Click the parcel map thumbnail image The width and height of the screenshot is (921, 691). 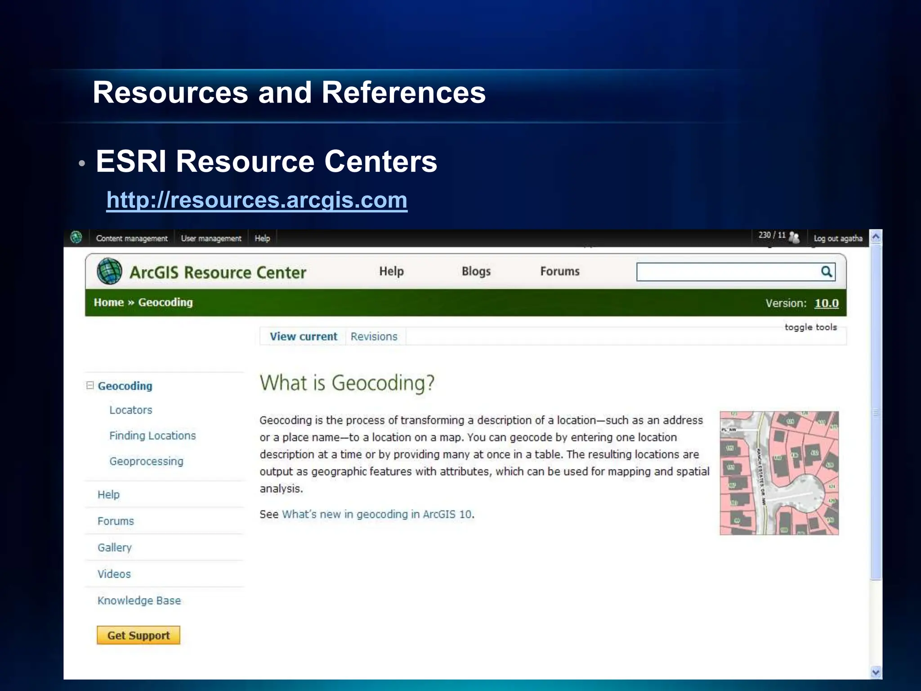[x=779, y=473]
